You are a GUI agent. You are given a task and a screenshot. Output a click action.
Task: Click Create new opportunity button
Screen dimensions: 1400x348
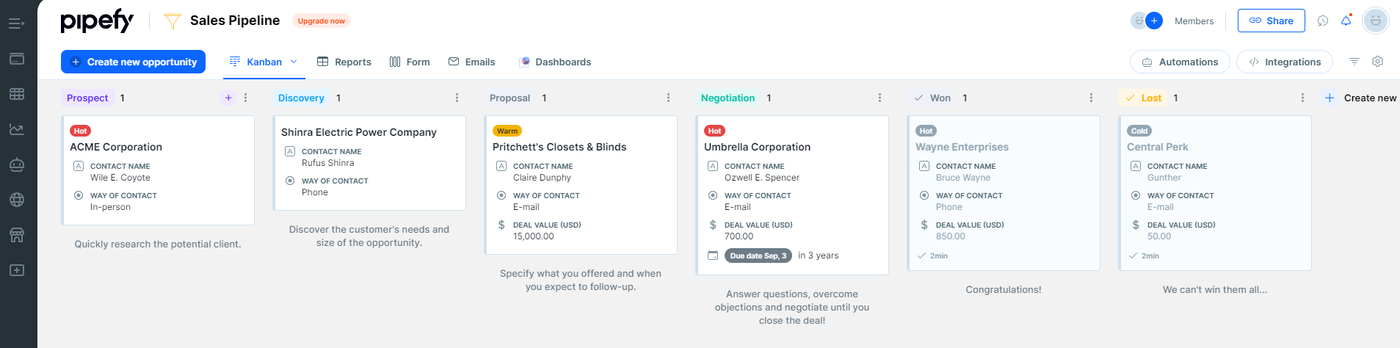pos(133,62)
